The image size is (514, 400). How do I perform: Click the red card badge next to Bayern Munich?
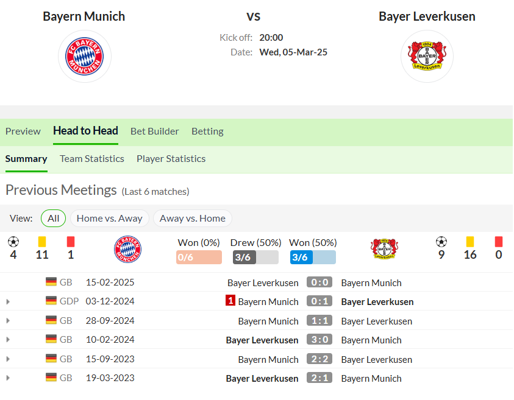230,300
